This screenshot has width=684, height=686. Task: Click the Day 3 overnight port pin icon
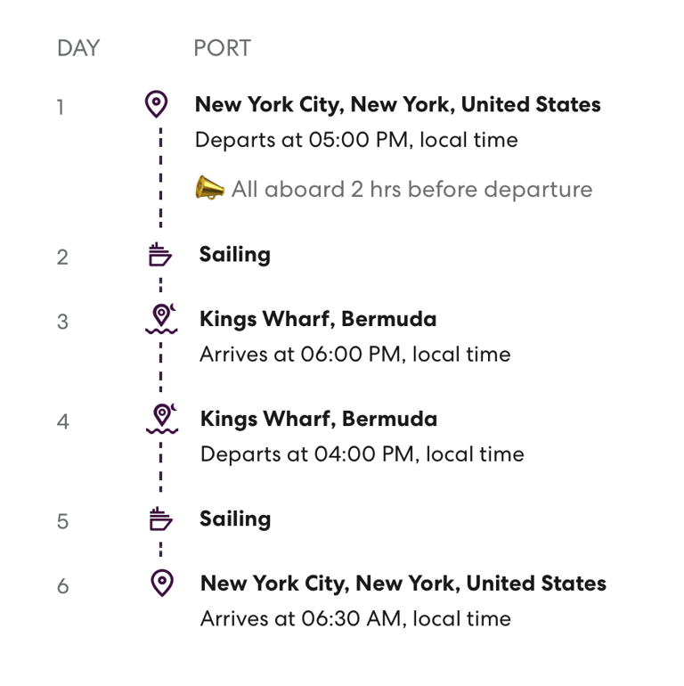point(161,319)
